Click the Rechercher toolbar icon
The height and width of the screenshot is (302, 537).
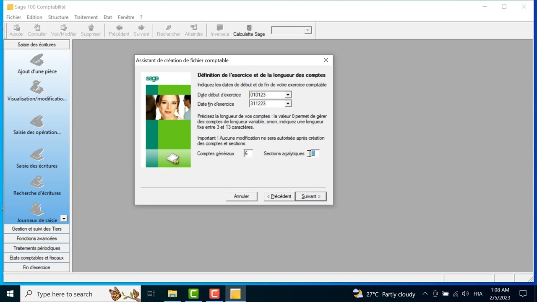[169, 28]
